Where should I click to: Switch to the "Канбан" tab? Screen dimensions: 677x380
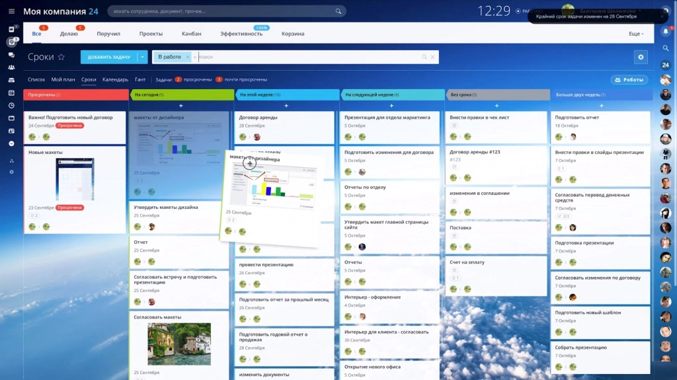click(x=192, y=34)
